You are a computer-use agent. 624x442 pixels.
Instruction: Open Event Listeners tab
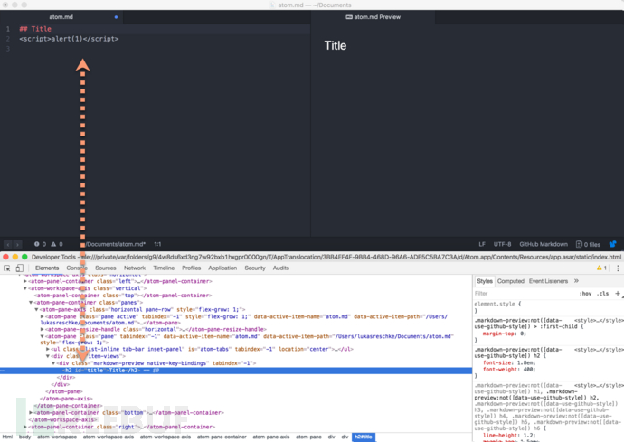[x=548, y=281]
